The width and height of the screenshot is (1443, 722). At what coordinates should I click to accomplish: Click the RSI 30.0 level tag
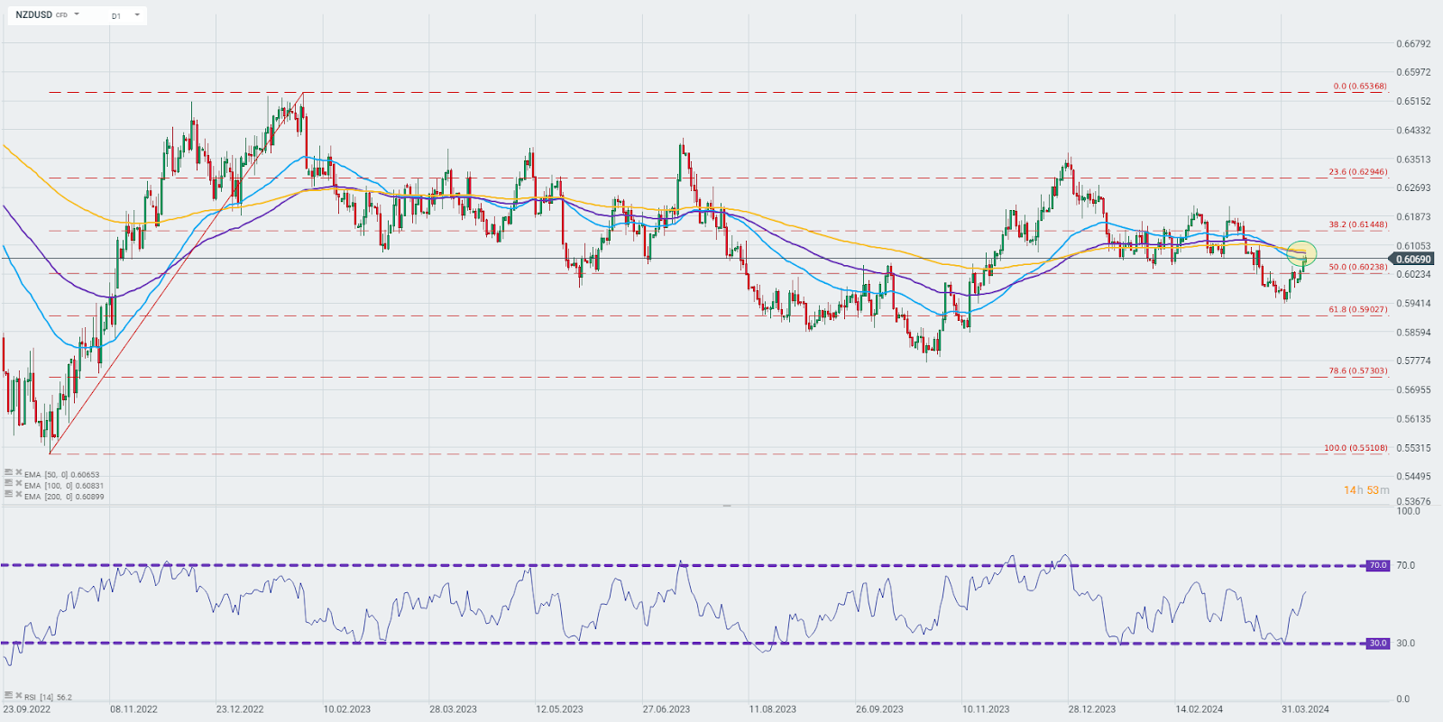[x=1377, y=644]
